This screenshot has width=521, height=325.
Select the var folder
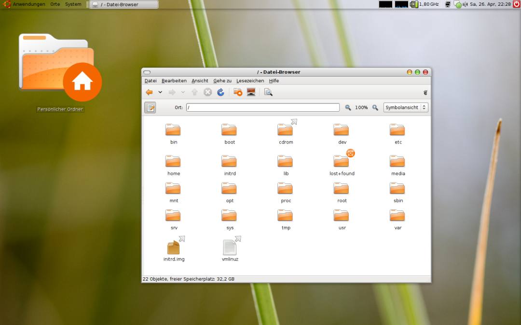click(398, 219)
